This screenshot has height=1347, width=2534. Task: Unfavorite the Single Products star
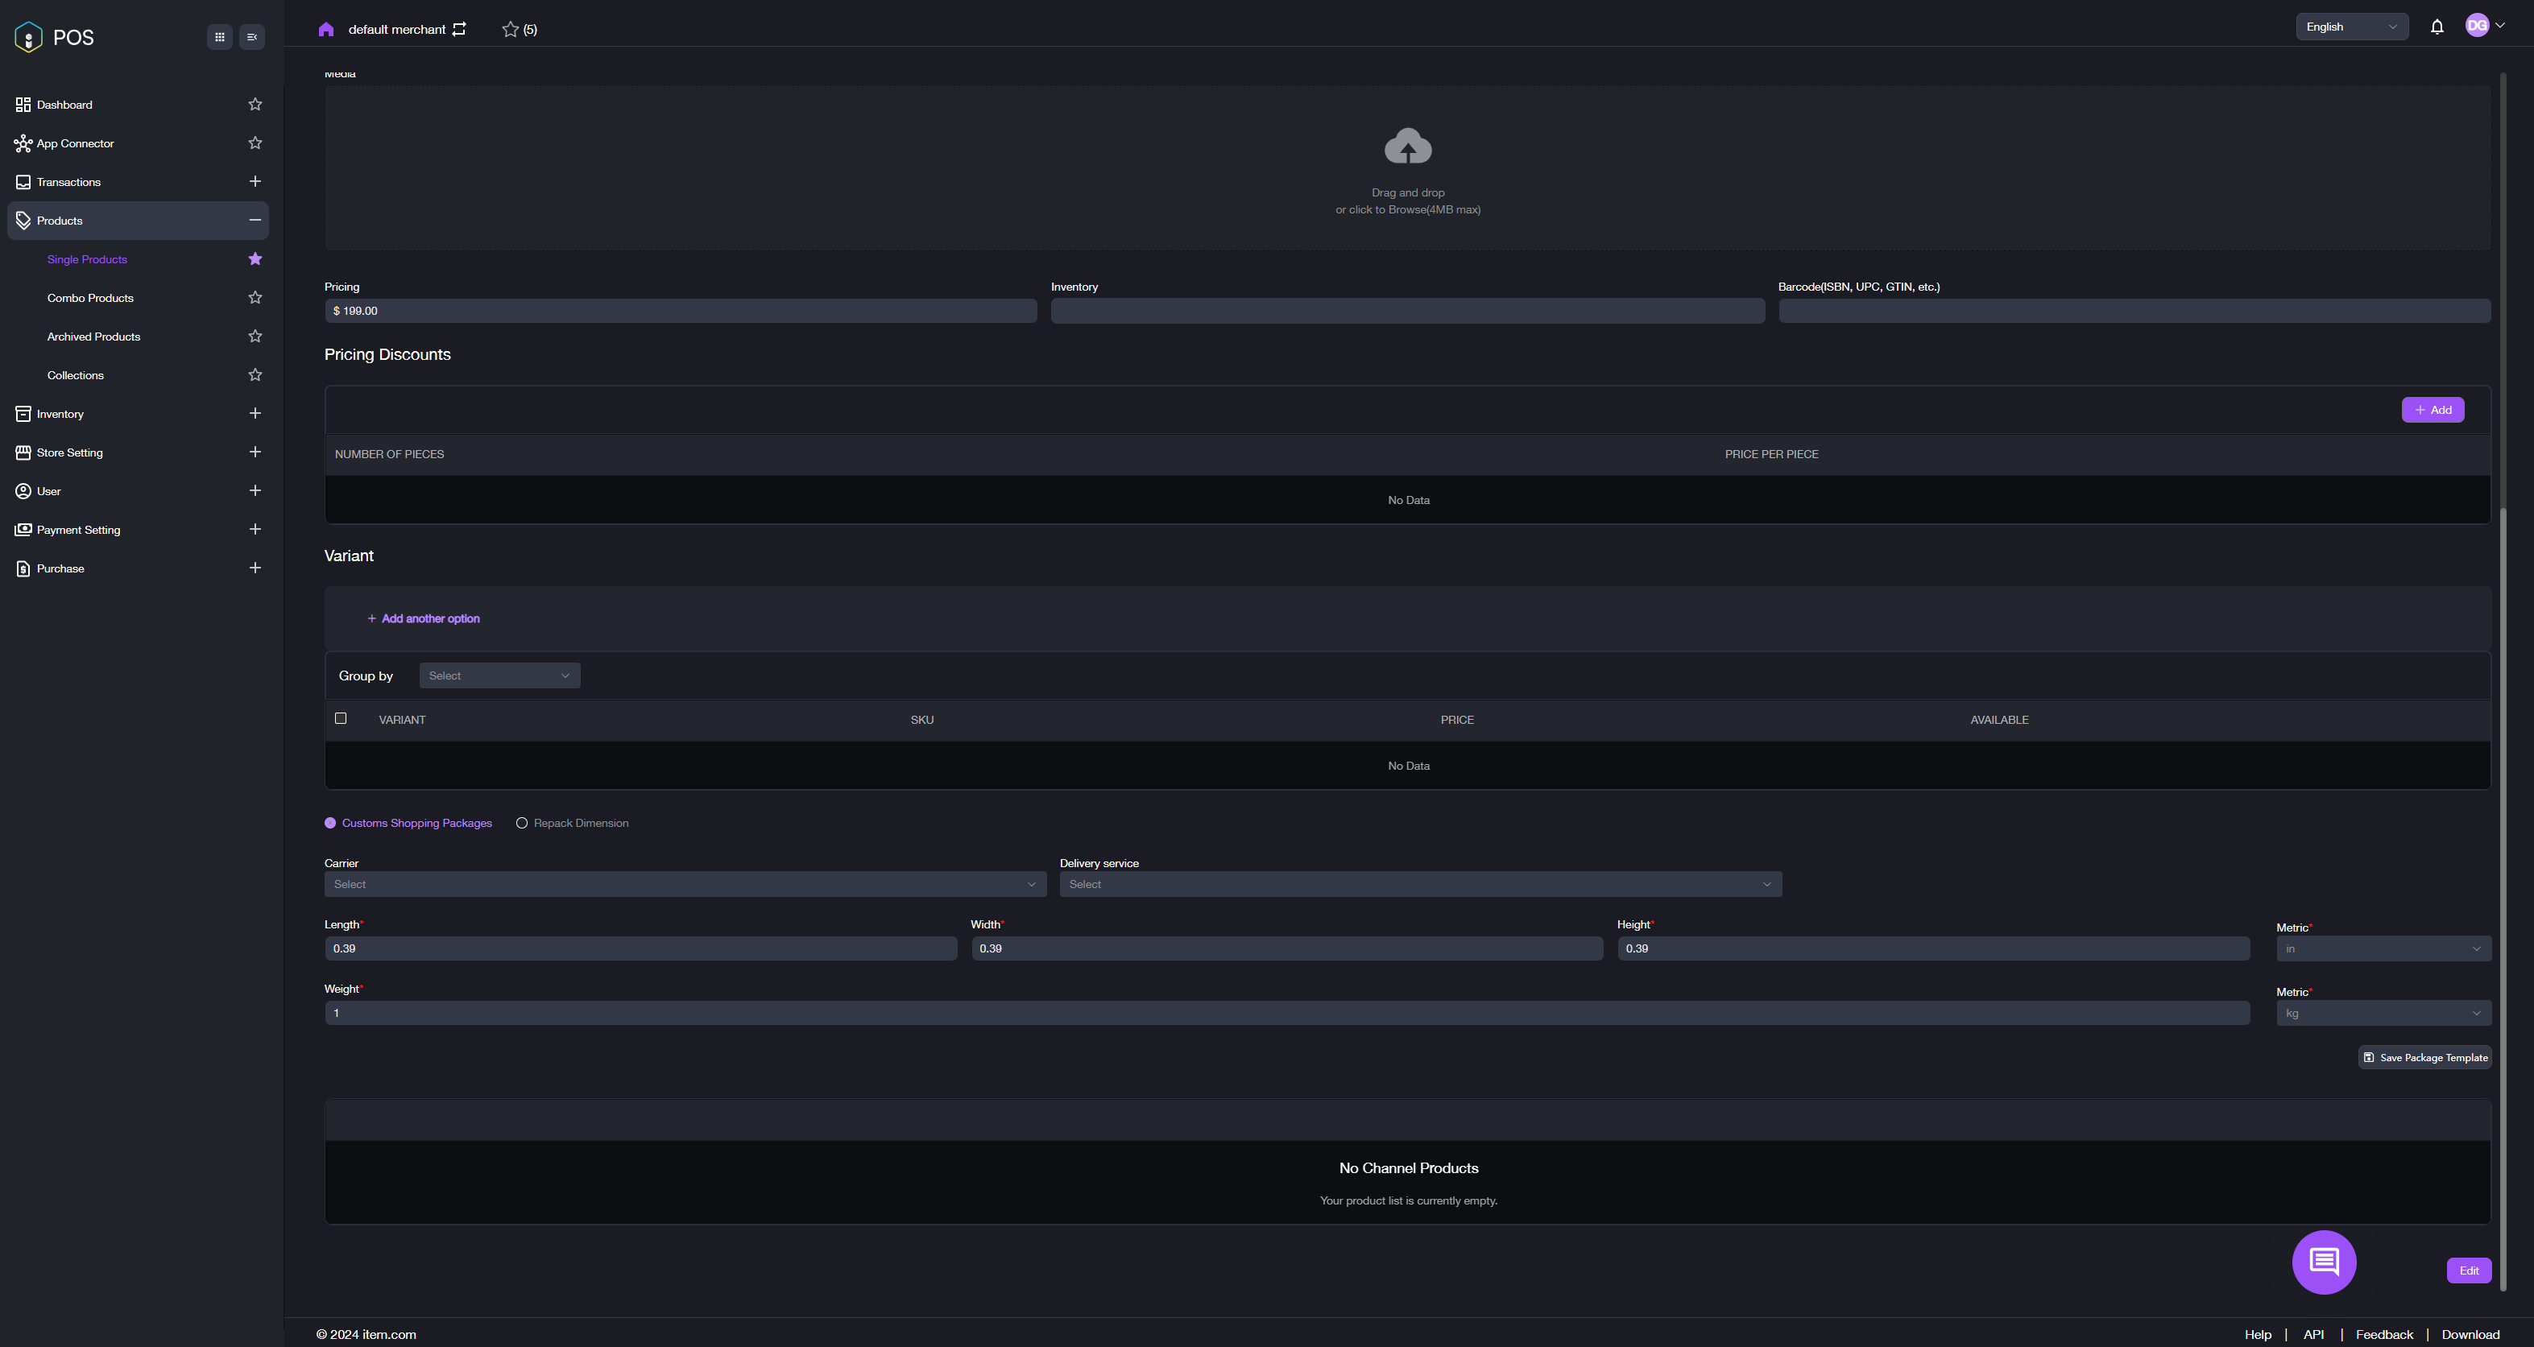[255, 259]
